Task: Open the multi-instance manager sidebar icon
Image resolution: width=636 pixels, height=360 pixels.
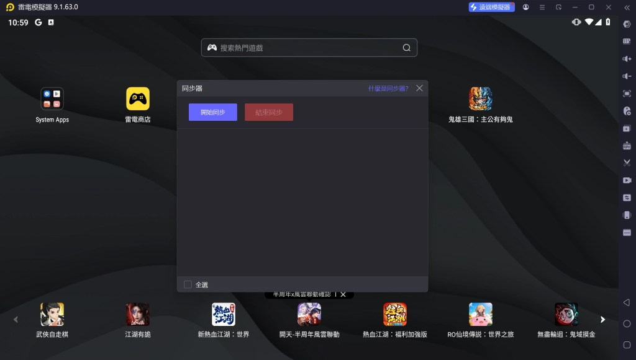Action: (627, 129)
